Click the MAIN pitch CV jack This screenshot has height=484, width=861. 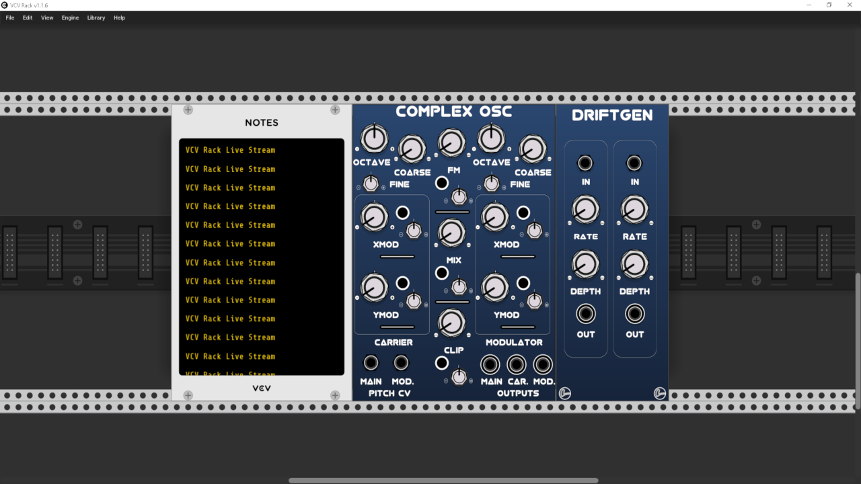tap(371, 363)
